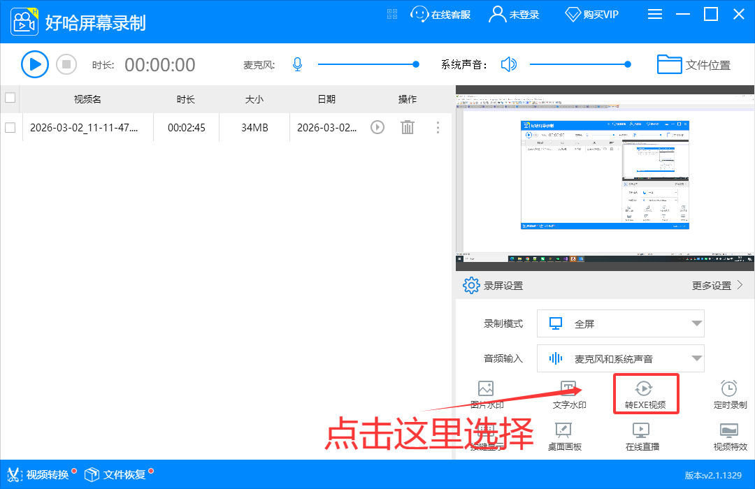Viewport: 755px width, 489px height.
Task: Check the select-all checkbox in list header
Action: point(10,98)
